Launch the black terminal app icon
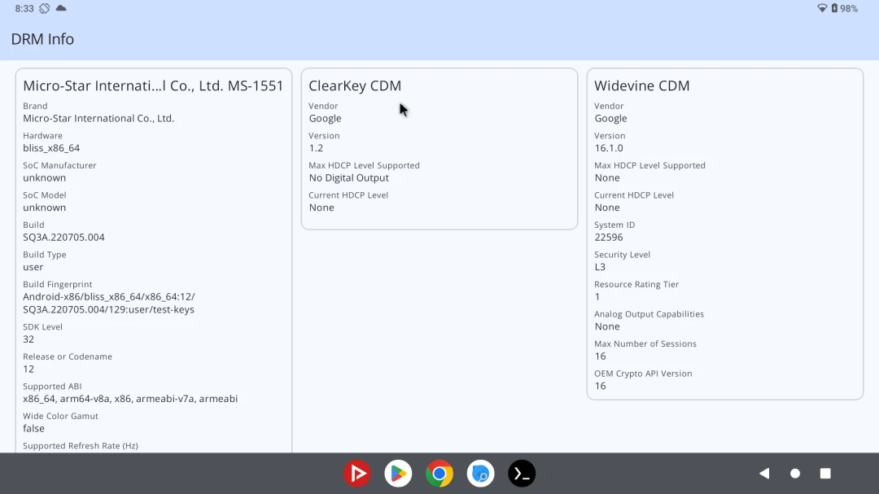This screenshot has width=879, height=494. pos(522,474)
